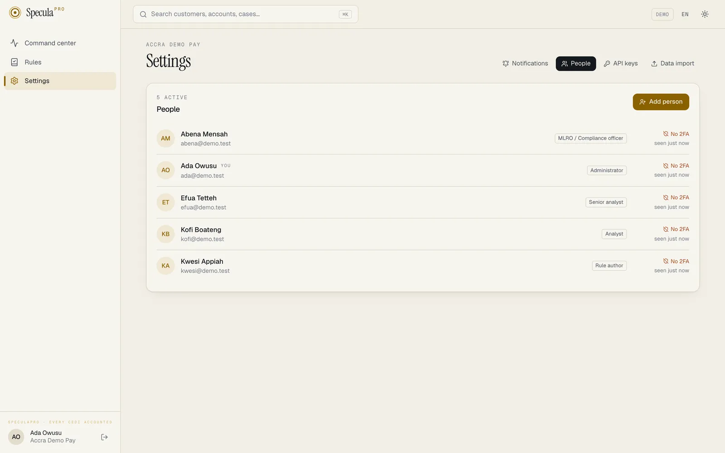This screenshot has width=725, height=453.
Task: Open the Command center page
Action: click(60, 43)
